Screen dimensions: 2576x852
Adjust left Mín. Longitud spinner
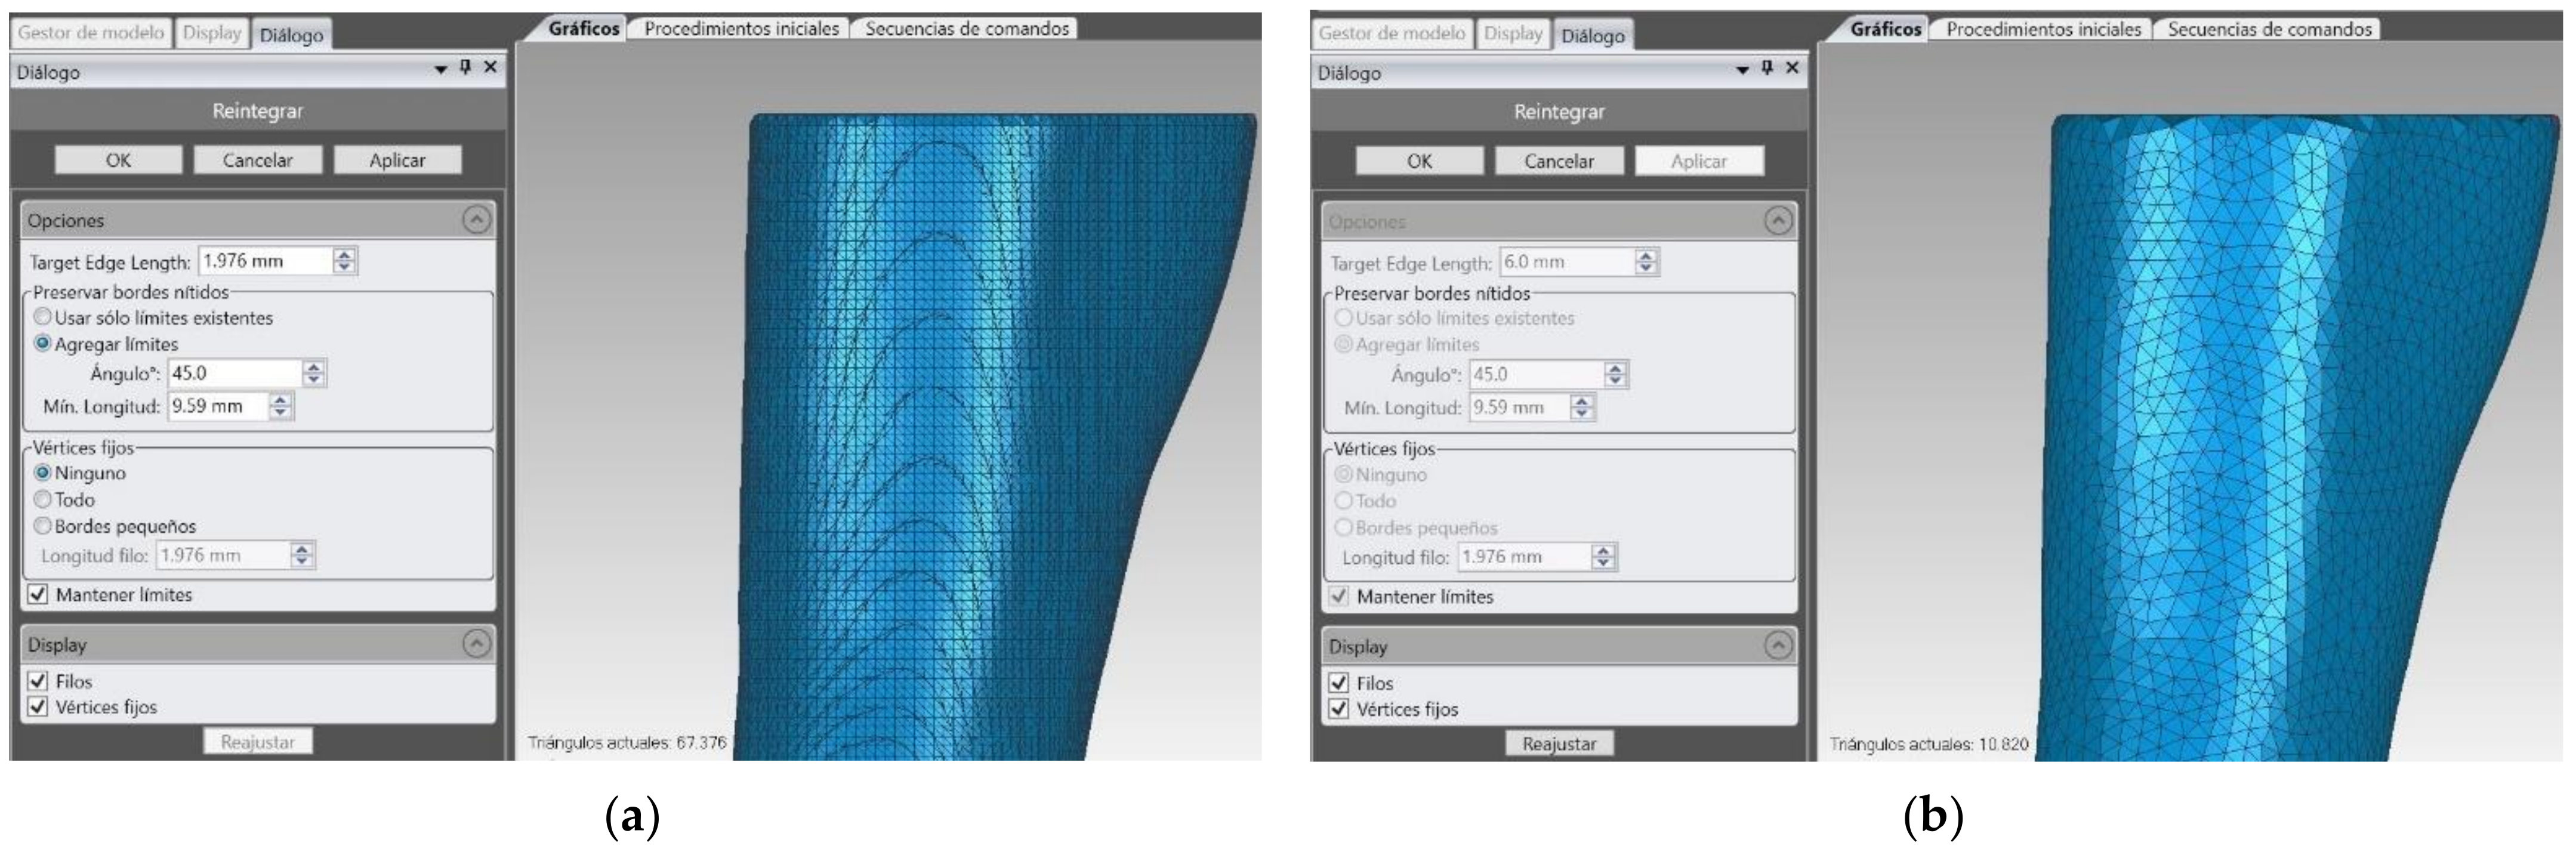point(281,407)
